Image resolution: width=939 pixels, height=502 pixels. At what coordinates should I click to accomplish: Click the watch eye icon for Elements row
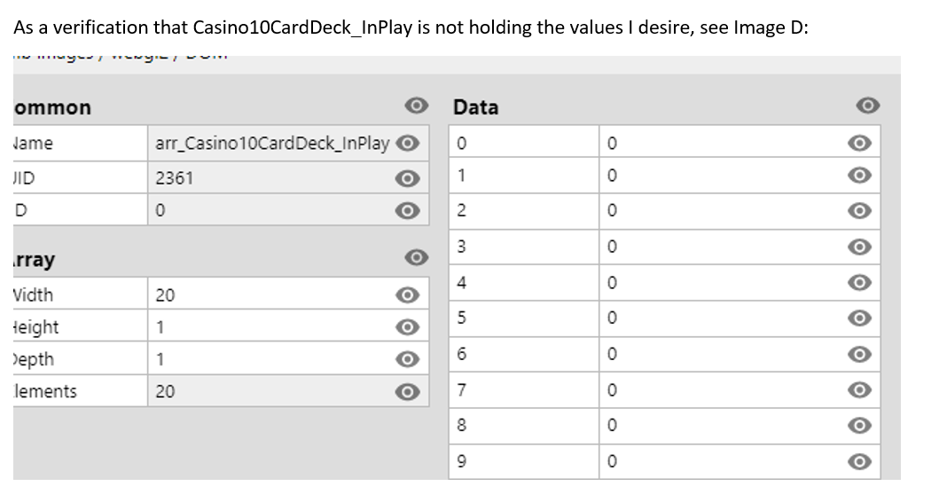pyautogui.click(x=407, y=391)
